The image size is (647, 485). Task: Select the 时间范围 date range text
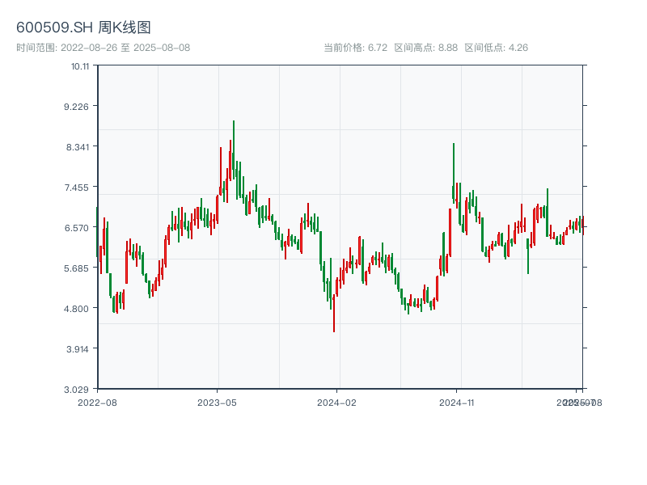[x=103, y=48]
